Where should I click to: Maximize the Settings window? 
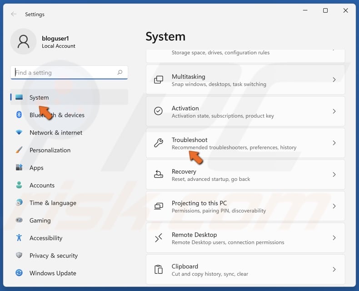(325, 10)
